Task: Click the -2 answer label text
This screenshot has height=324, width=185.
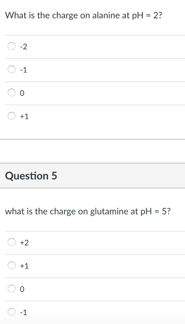Action: tap(23, 47)
